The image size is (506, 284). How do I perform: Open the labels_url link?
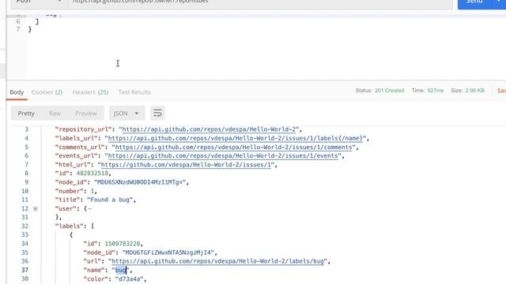[x=236, y=139]
